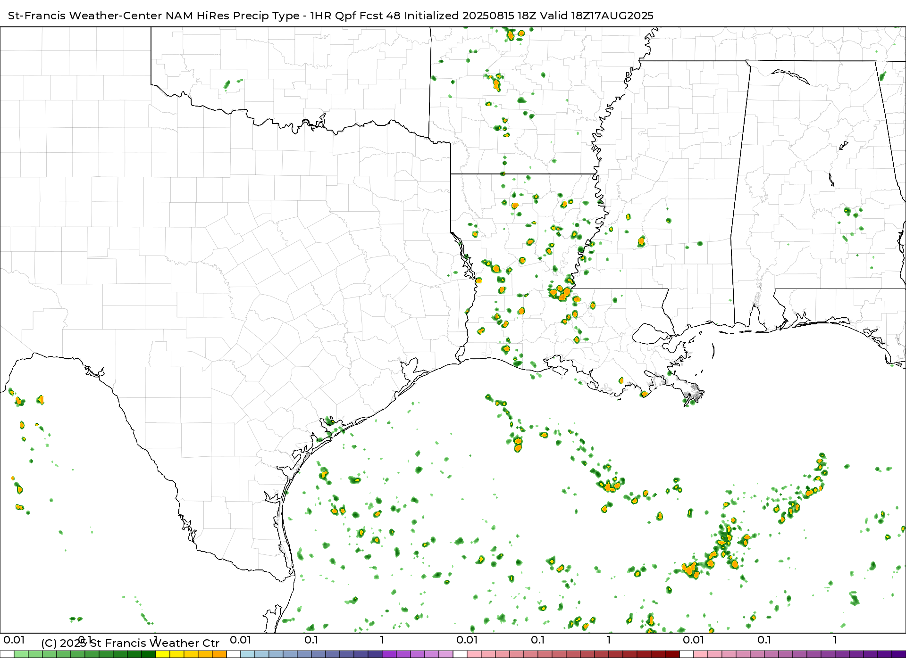Screen dimensions: 906x660
Task: Click the first bright yellow legend swatch
Action: click(x=163, y=654)
